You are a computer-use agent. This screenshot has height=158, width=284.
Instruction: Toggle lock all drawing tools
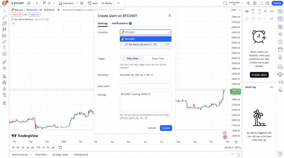click(x=4, y=89)
